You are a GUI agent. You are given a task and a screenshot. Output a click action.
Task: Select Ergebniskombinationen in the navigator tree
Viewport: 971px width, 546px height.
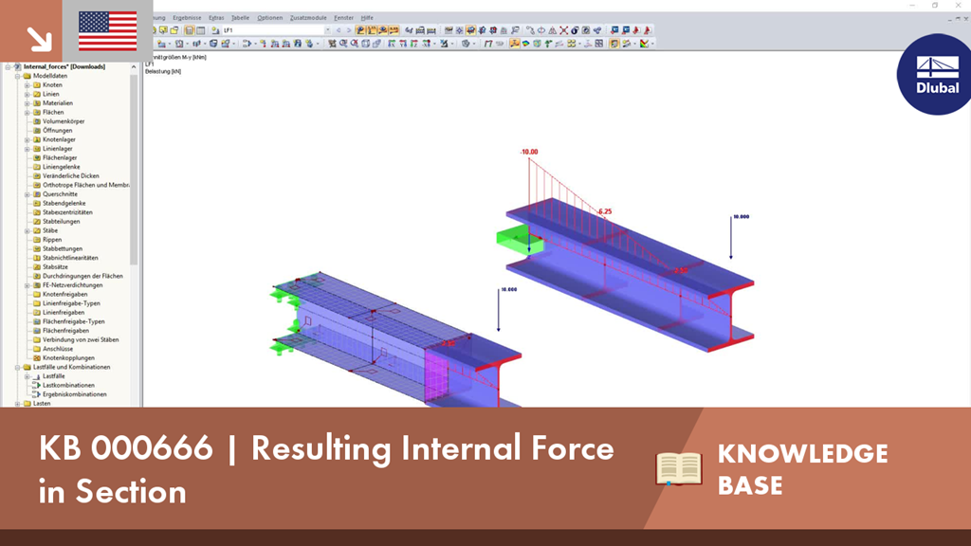click(74, 394)
